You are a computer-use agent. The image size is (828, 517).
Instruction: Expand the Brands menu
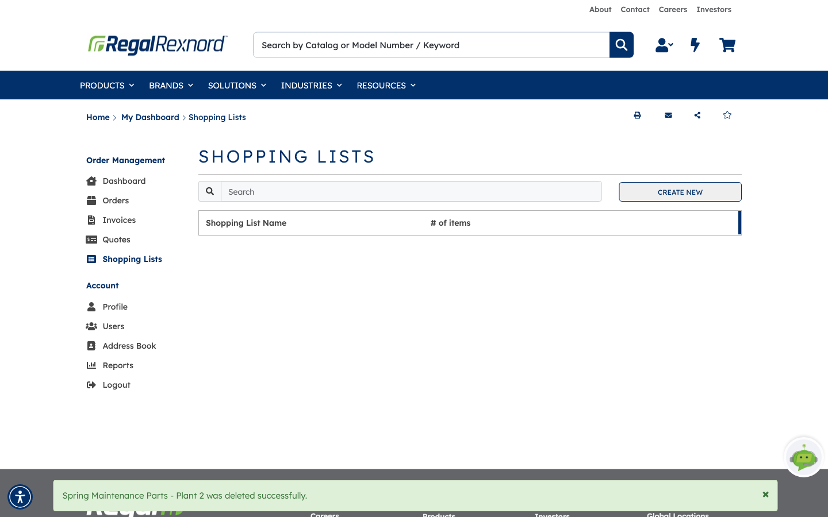pos(171,85)
